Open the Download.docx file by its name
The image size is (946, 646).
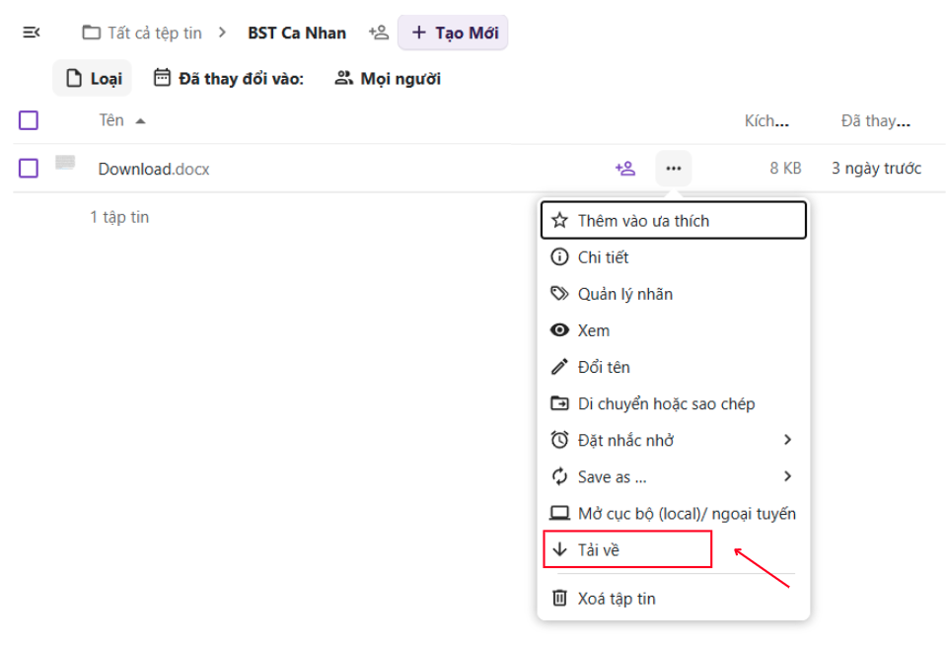pyautogui.click(x=154, y=168)
